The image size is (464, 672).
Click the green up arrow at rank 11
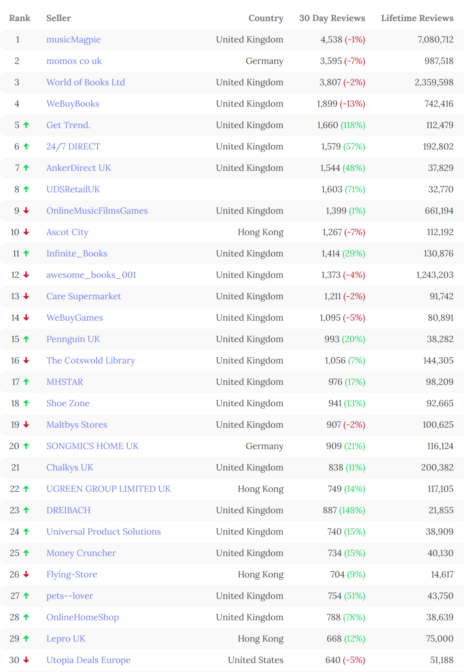tap(26, 253)
